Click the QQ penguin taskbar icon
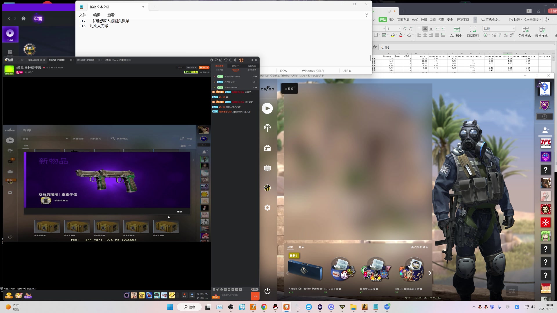 click(x=275, y=307)
